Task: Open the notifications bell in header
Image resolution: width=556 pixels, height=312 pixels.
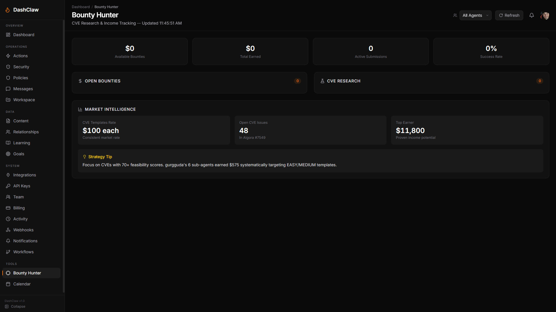Action: [531, 15]
